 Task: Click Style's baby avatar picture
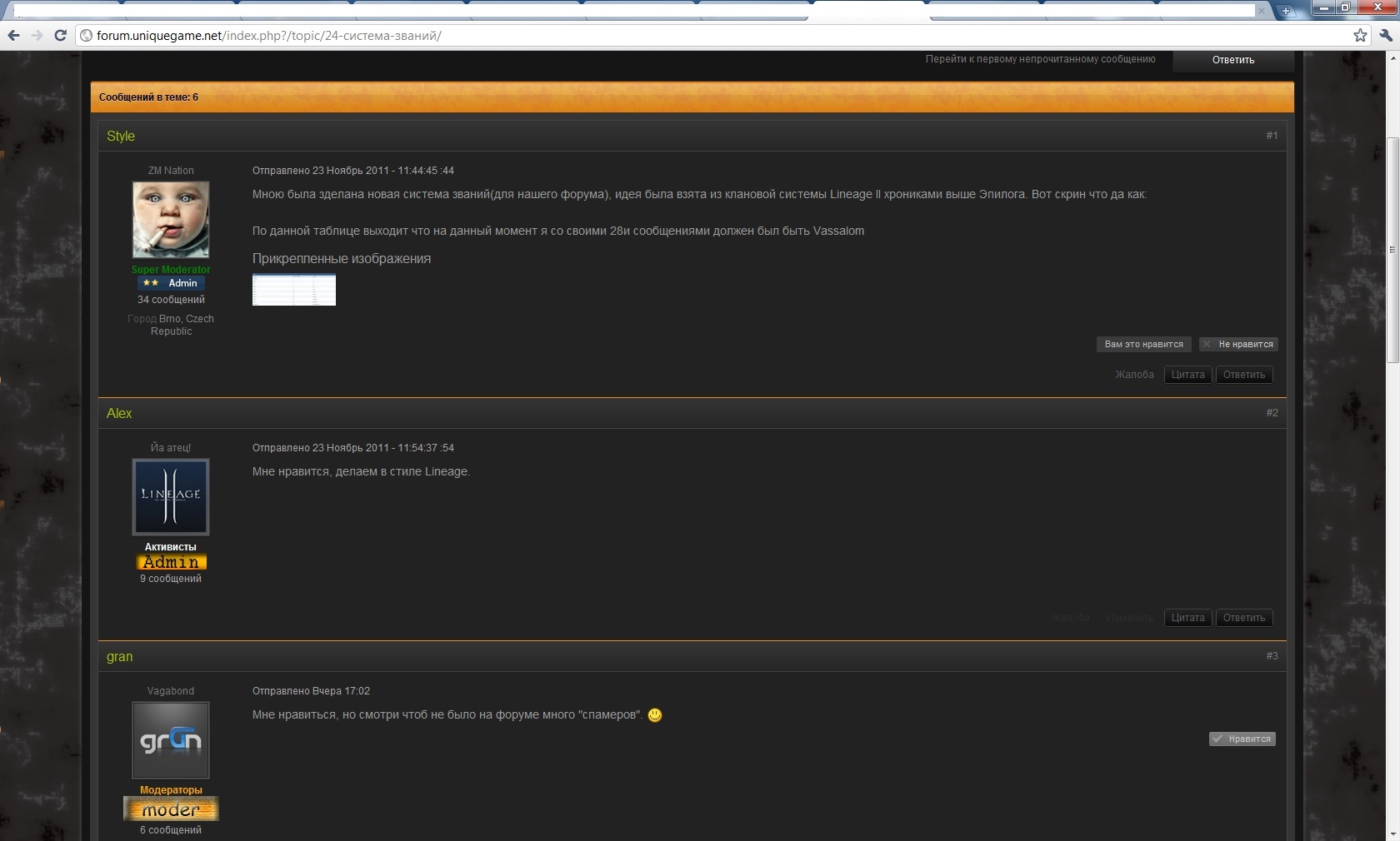tap(171, 220)
